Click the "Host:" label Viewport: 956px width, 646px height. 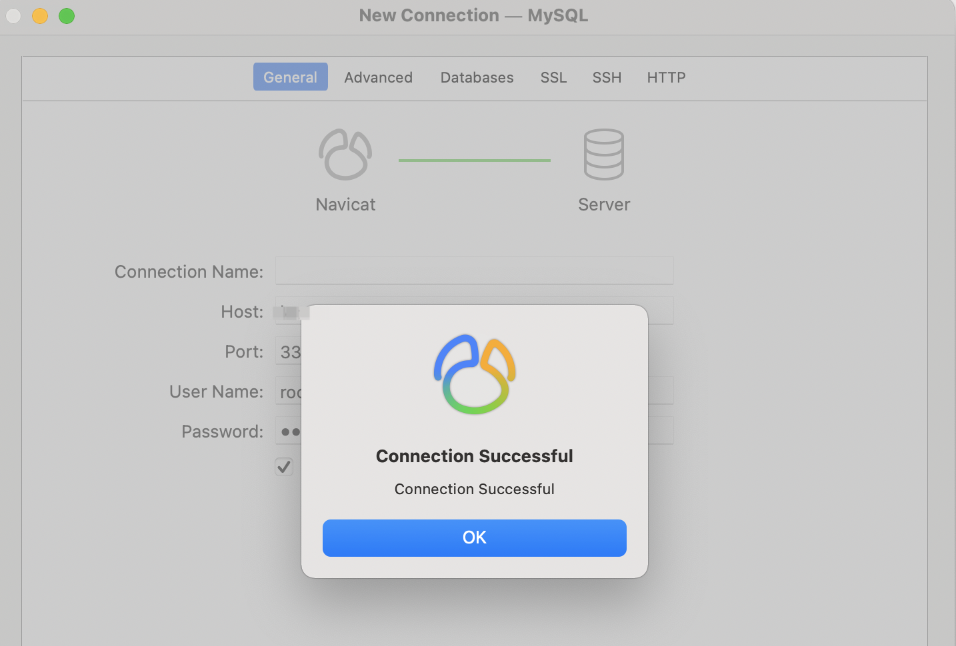[242, 312]
